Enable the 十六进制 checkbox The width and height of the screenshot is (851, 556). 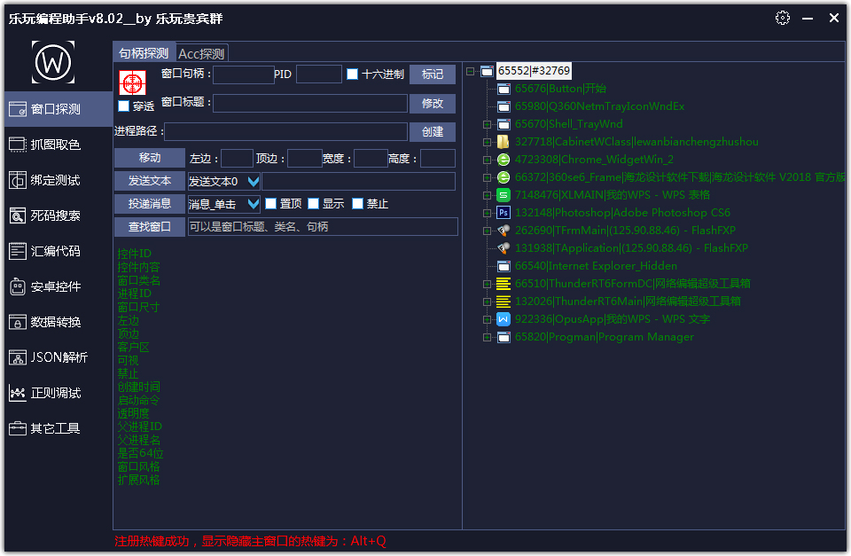point(353,74)
